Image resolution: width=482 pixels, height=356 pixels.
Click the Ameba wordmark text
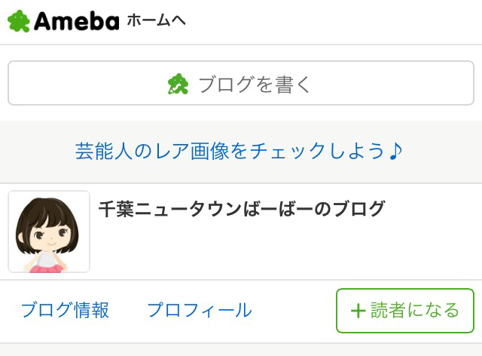coord(77,21)
